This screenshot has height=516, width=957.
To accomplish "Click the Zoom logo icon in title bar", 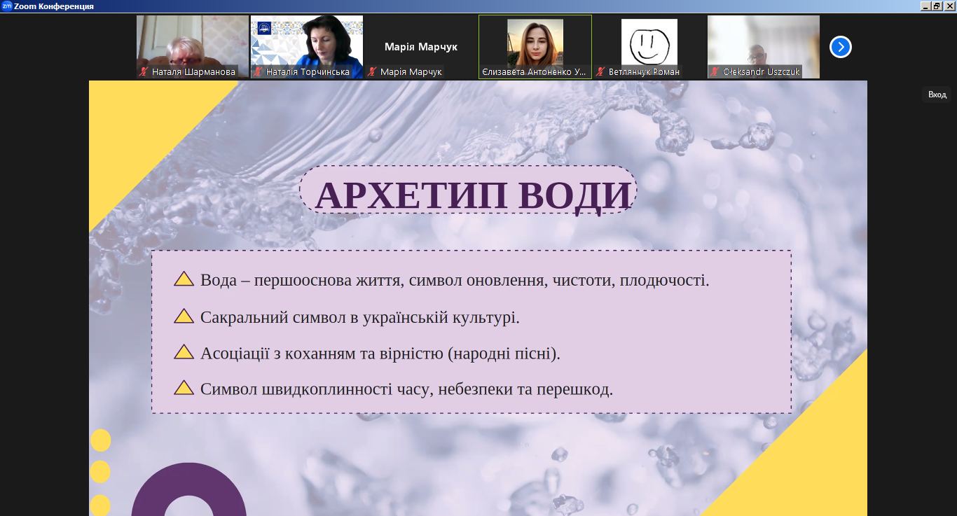I will point(6,6).
